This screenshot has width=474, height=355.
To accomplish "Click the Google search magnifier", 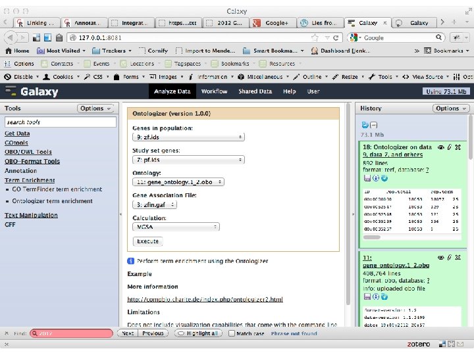I will [x=438, y=37].
